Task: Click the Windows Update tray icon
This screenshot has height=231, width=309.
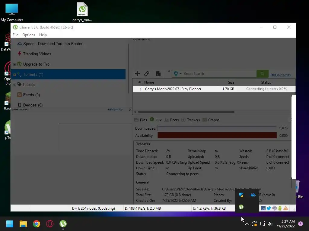Action: pos(254,224)
